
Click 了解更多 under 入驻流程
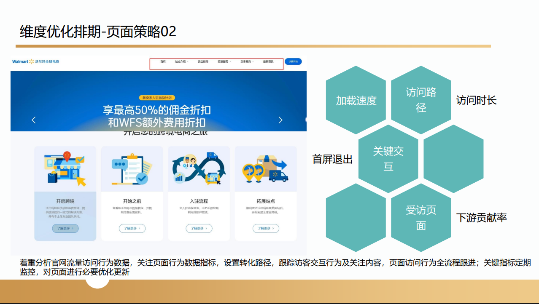coord(199,228)
